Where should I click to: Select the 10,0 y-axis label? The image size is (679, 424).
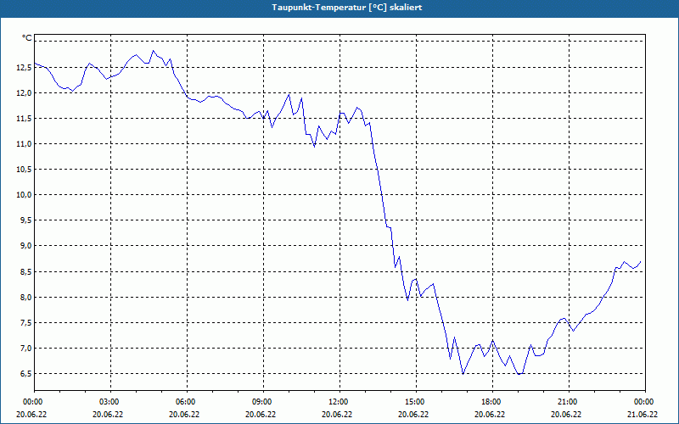25,195
